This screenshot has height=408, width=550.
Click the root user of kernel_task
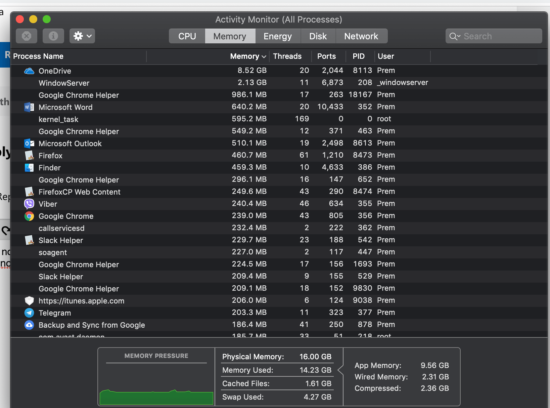(384, 119)
